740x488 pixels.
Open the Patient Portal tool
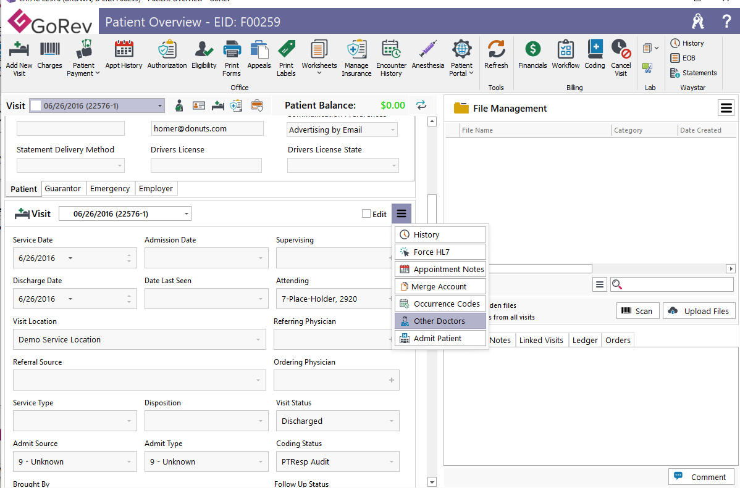tap(461, 58)
